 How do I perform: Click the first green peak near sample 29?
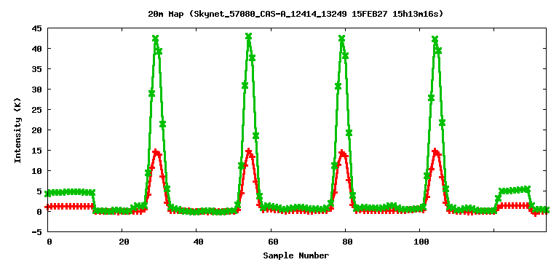(155, 39)
